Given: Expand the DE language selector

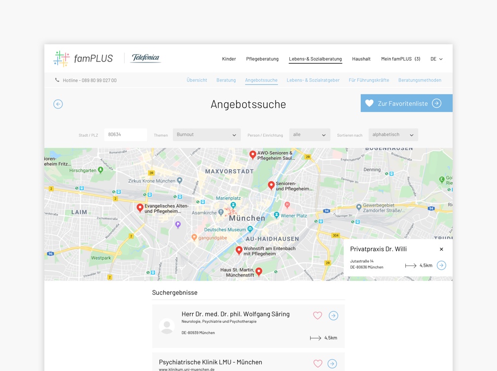Looking at the screenshot, I should (436, 59).
